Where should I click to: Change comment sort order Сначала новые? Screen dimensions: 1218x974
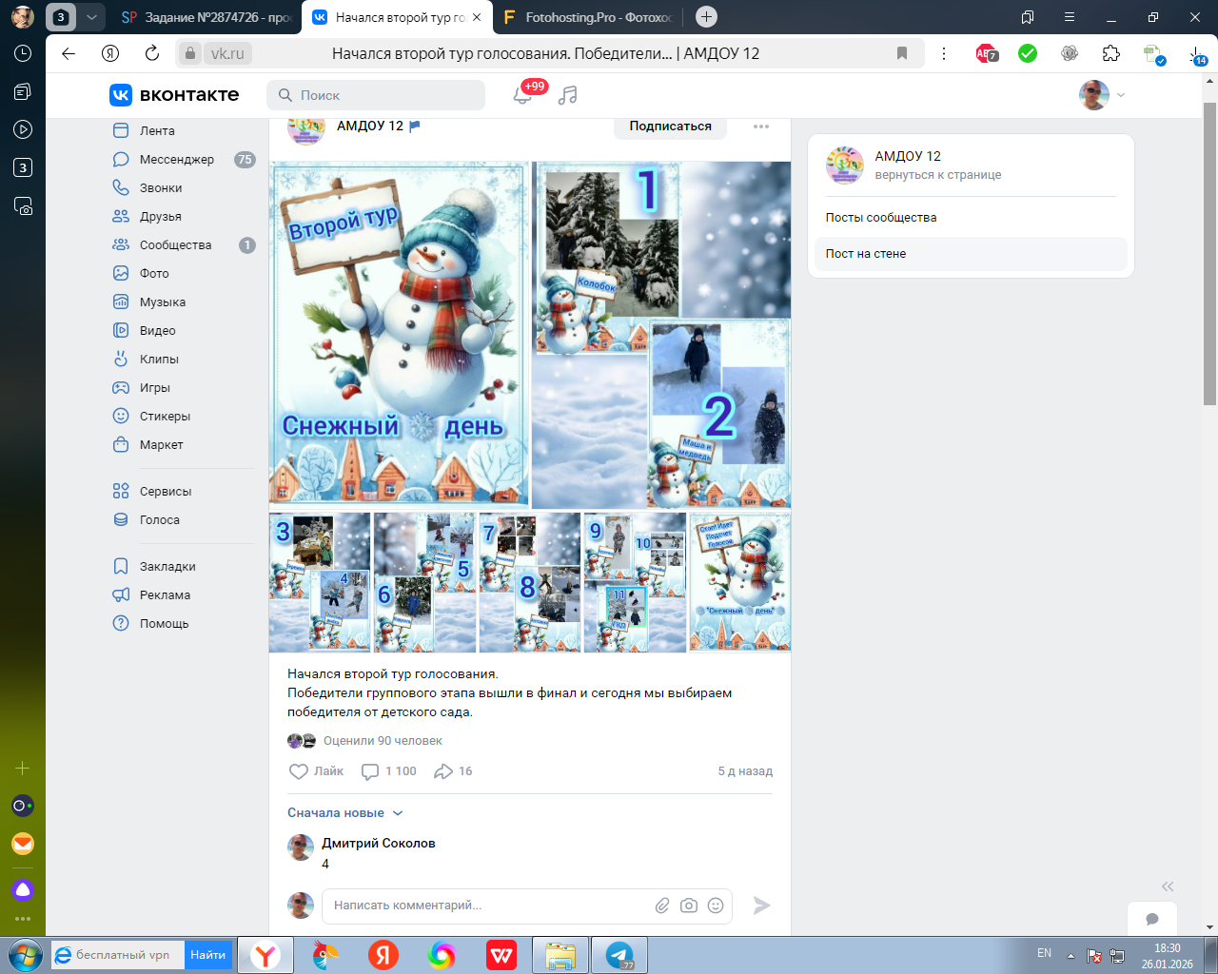(345, 813)
